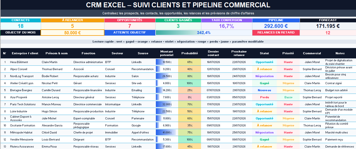Image resolution: width=356 pixels, height=149 pixels.
Task: Select the À RELANCER value 5
Action: pos(72,26)
